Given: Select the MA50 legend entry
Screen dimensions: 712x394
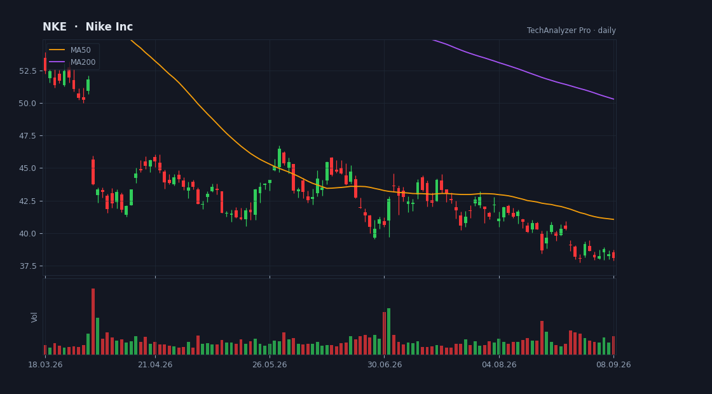Looking at the screenshot, I should pos(72,50).
